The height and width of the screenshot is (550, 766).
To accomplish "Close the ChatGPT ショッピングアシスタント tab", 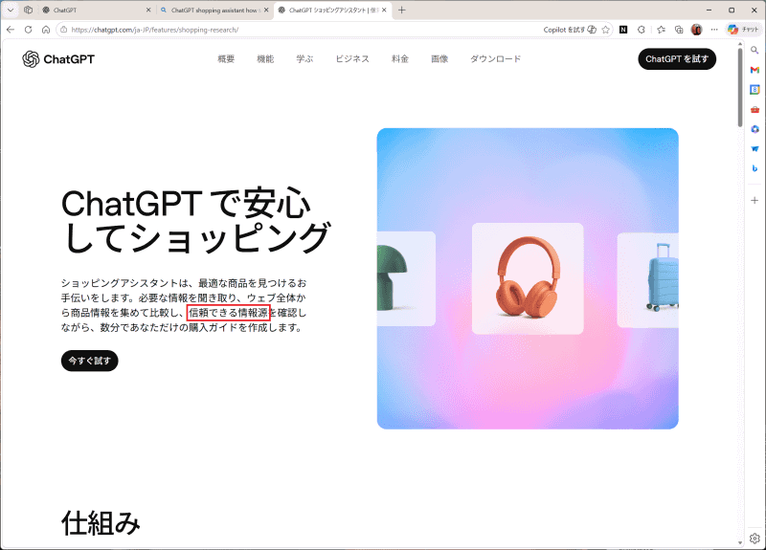I will coord(384,10).
